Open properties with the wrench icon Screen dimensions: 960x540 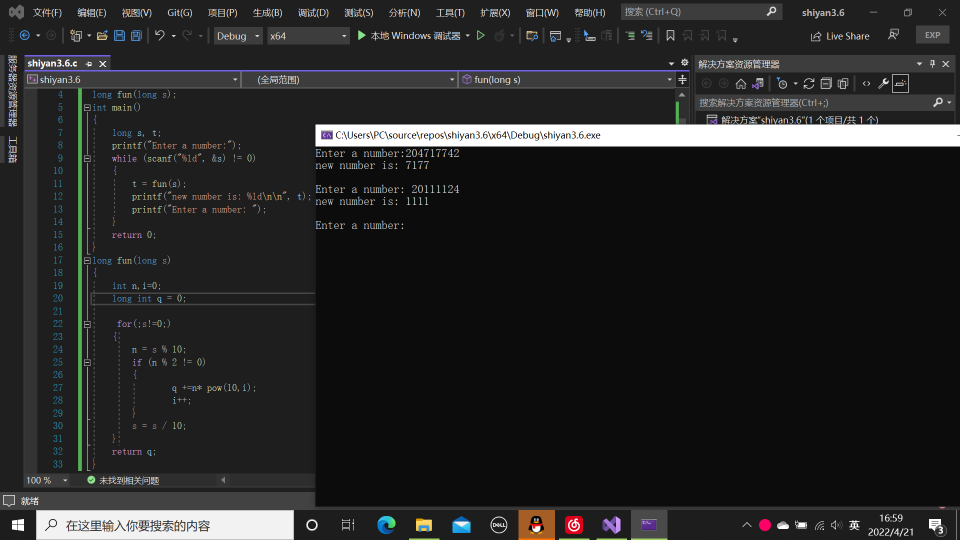pyautogui.click(x=883, y=83)
